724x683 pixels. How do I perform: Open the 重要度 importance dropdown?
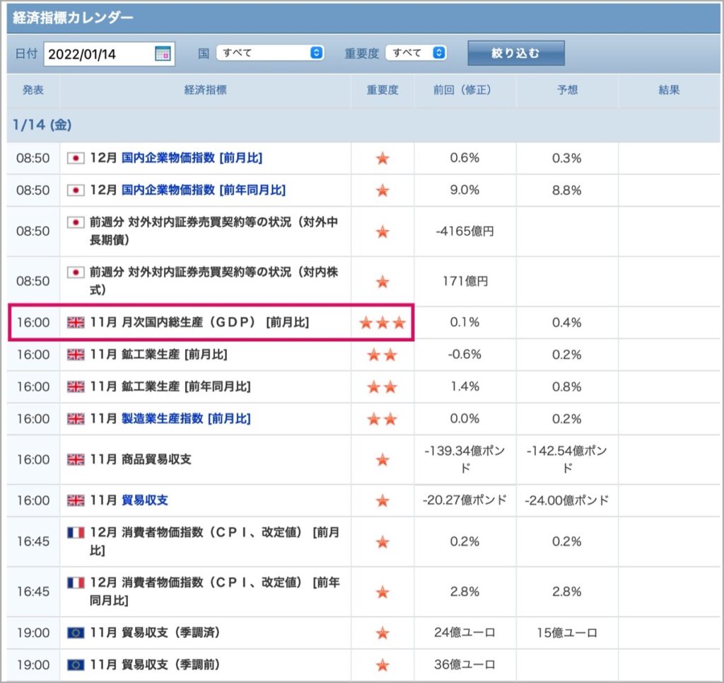[x=416, y=52]
